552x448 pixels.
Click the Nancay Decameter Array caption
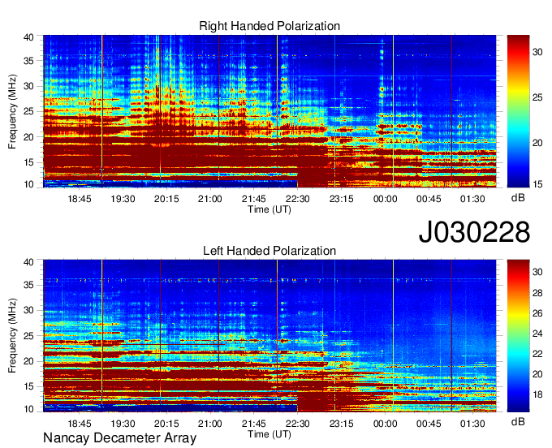click(119, 438)
